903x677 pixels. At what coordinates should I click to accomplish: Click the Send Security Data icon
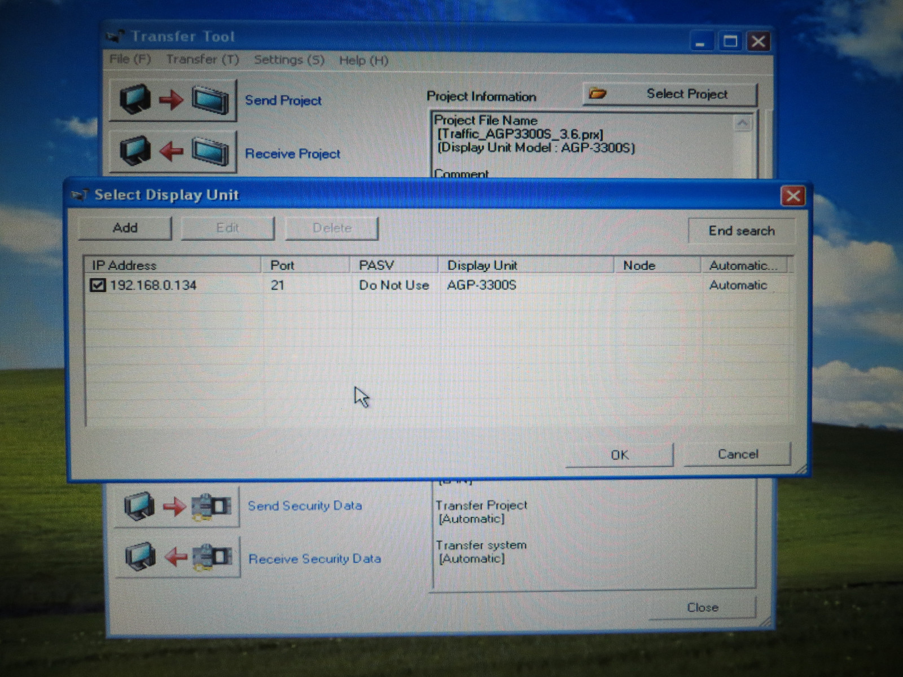[x=177, y=506]
